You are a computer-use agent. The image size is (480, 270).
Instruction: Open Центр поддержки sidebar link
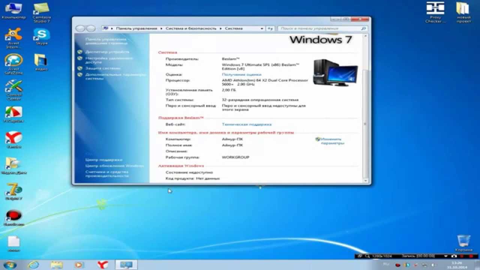click(104, 160)
